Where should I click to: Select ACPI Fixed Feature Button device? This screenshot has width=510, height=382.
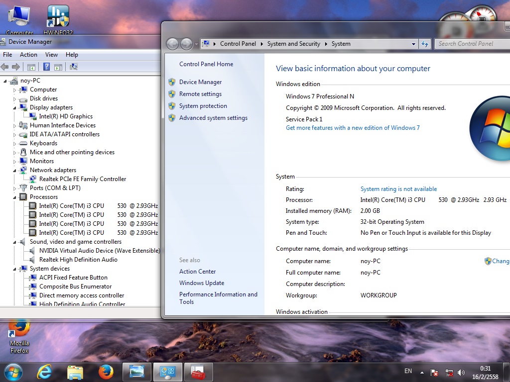click(73, 278)
